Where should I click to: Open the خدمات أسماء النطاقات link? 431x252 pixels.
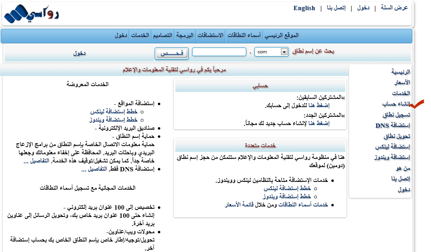coord(303,205)
